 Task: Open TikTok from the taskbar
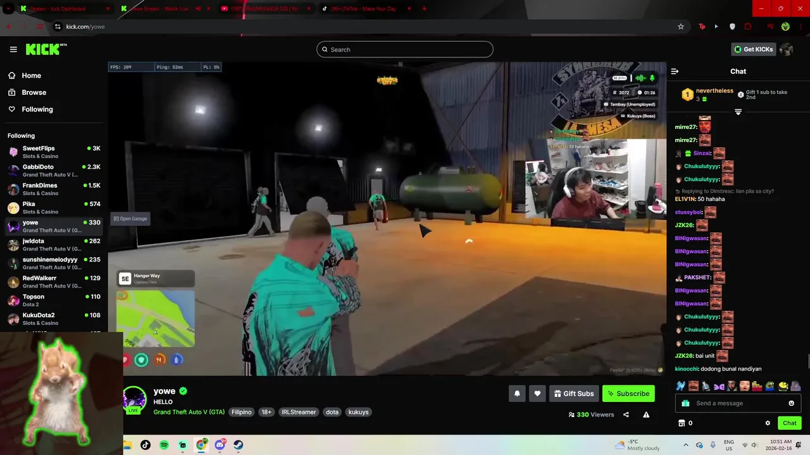(x=146, y=445)
